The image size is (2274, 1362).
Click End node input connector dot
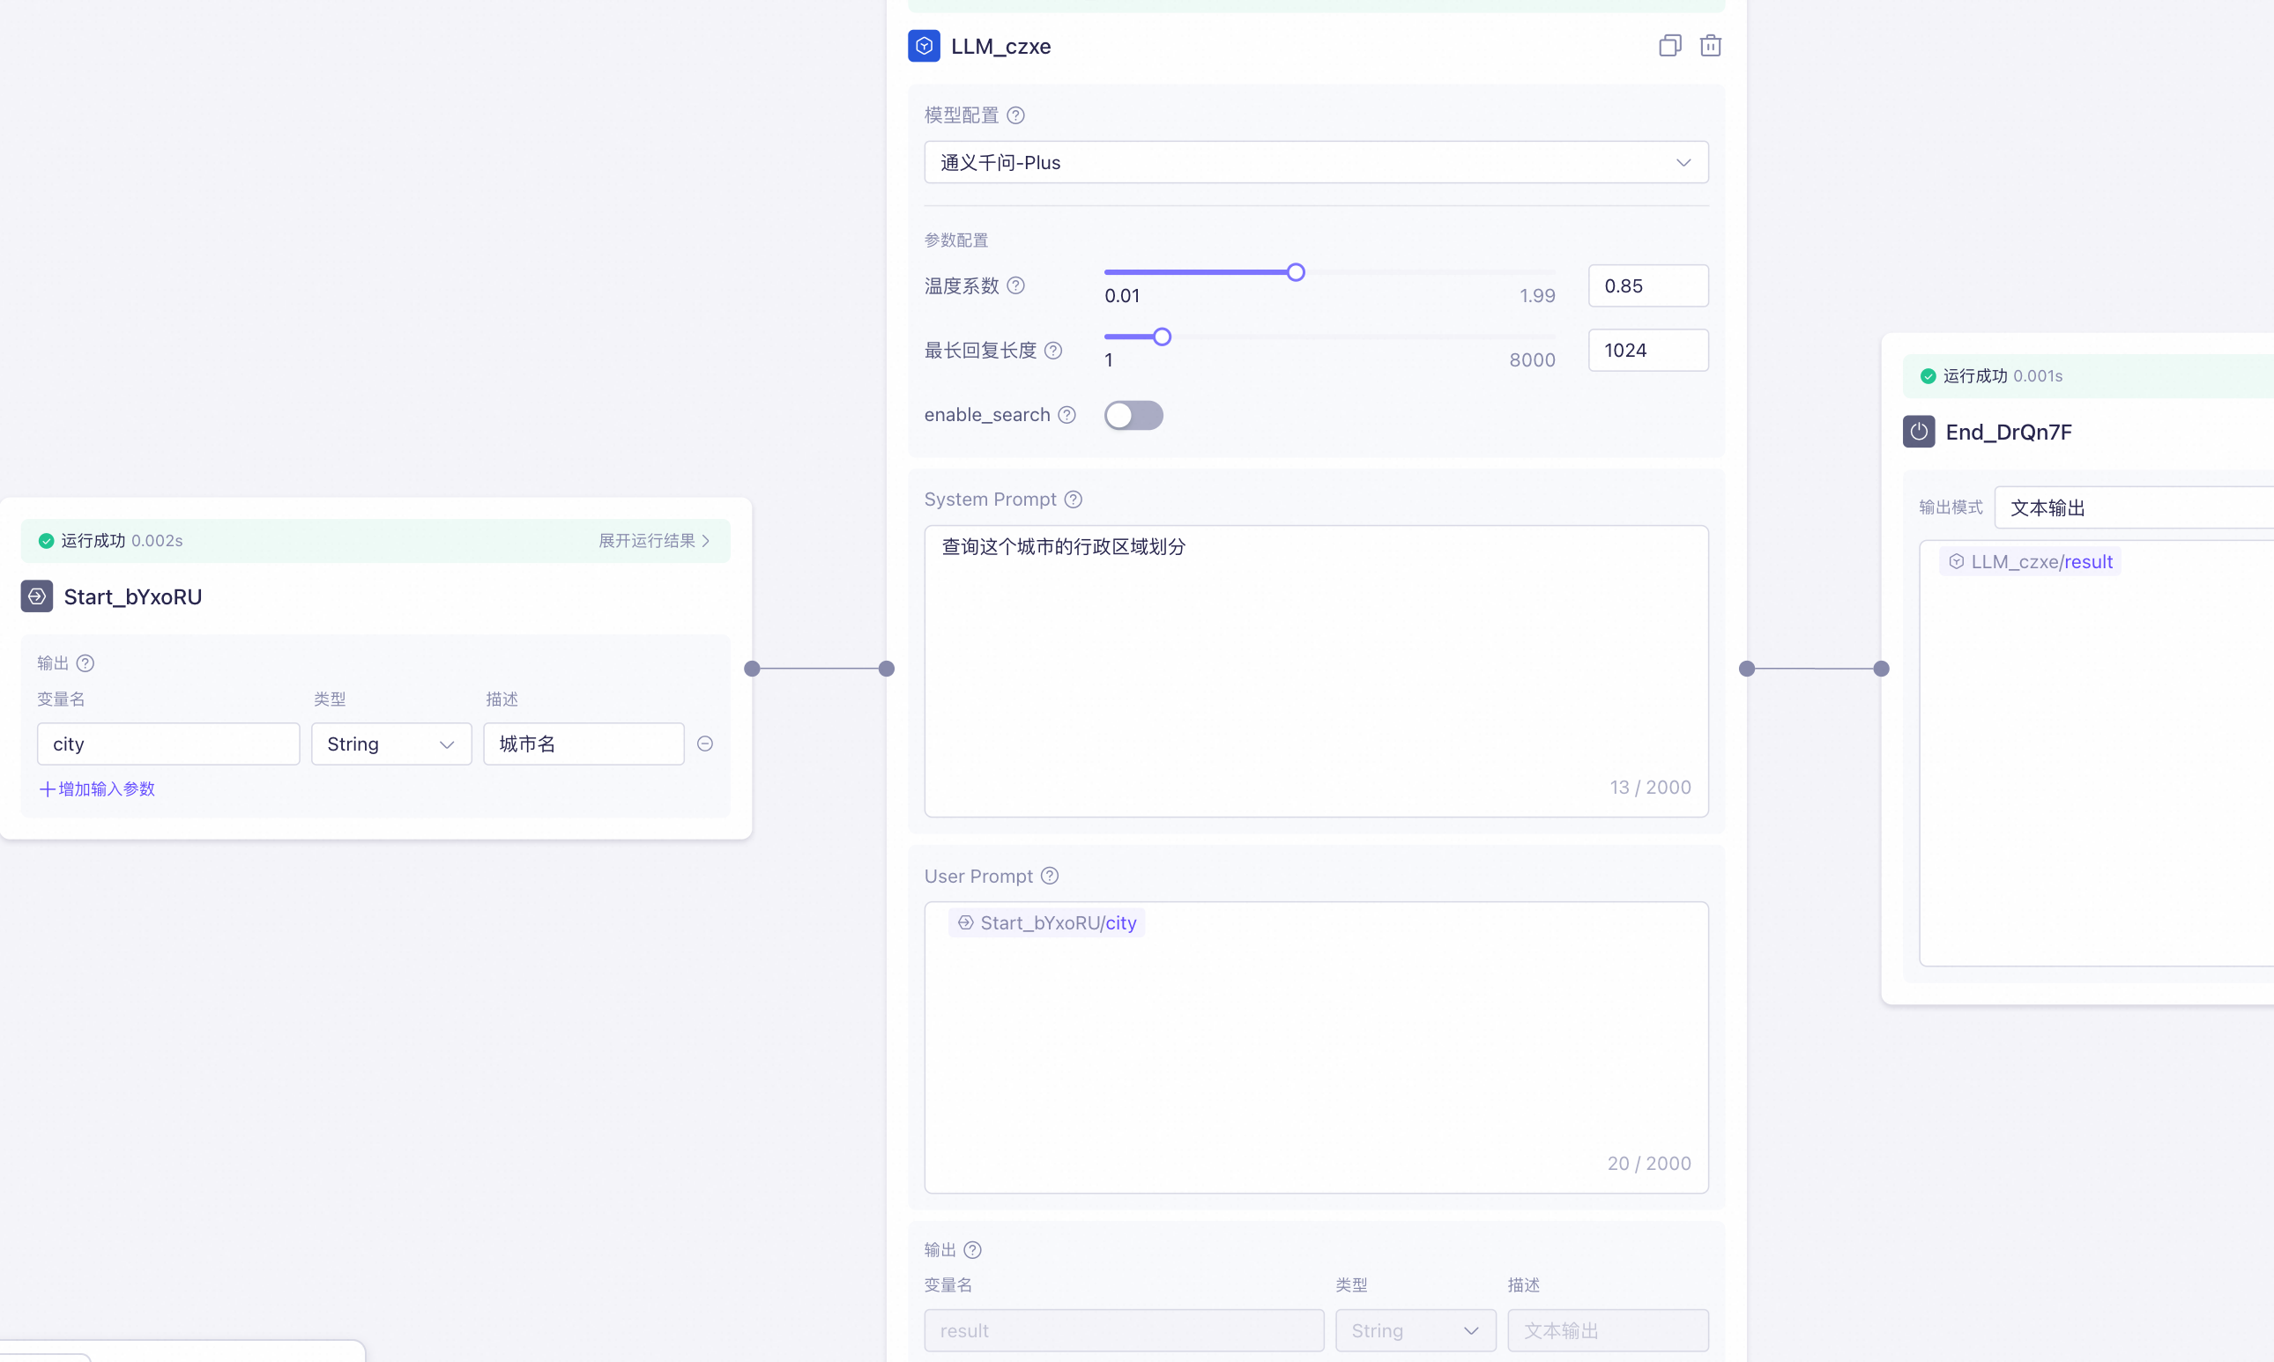point(1881,668)
